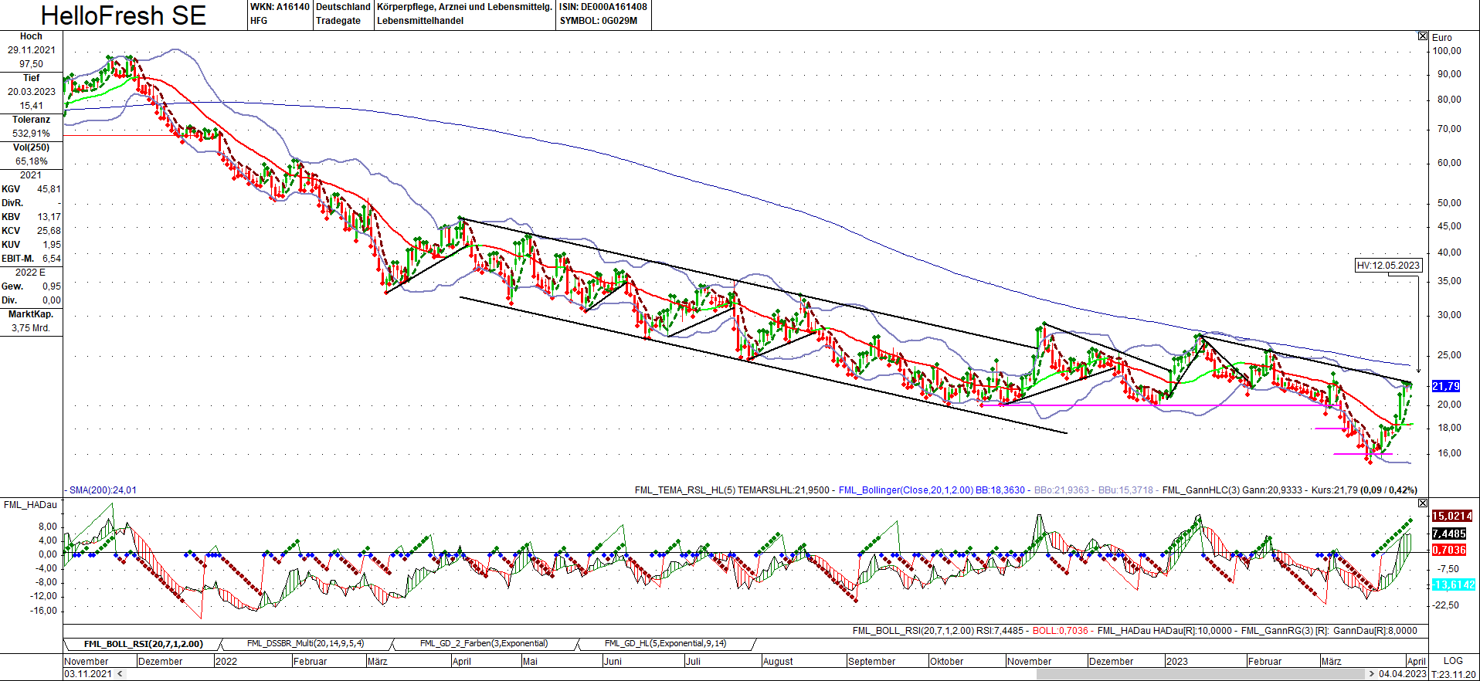Click the SMA(200):24,01 legend entry
Viewport: 1480px width, 681px height.
point(103,490)
